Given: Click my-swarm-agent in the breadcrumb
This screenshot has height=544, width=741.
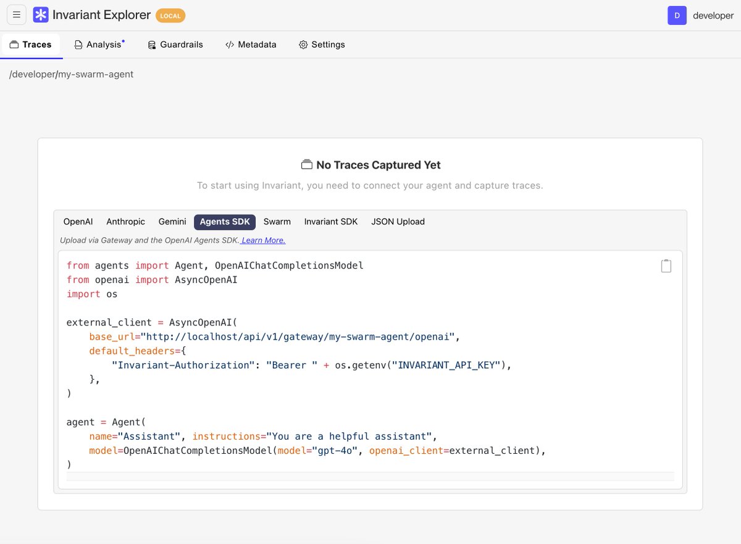Looking at the screenshot, I should [x=96, y=74].
